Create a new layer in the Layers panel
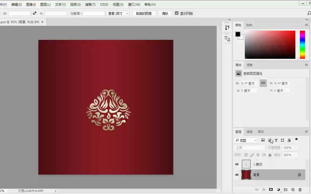Image resolution: width=311 pixels, height=194 pixels. (293, 190)
